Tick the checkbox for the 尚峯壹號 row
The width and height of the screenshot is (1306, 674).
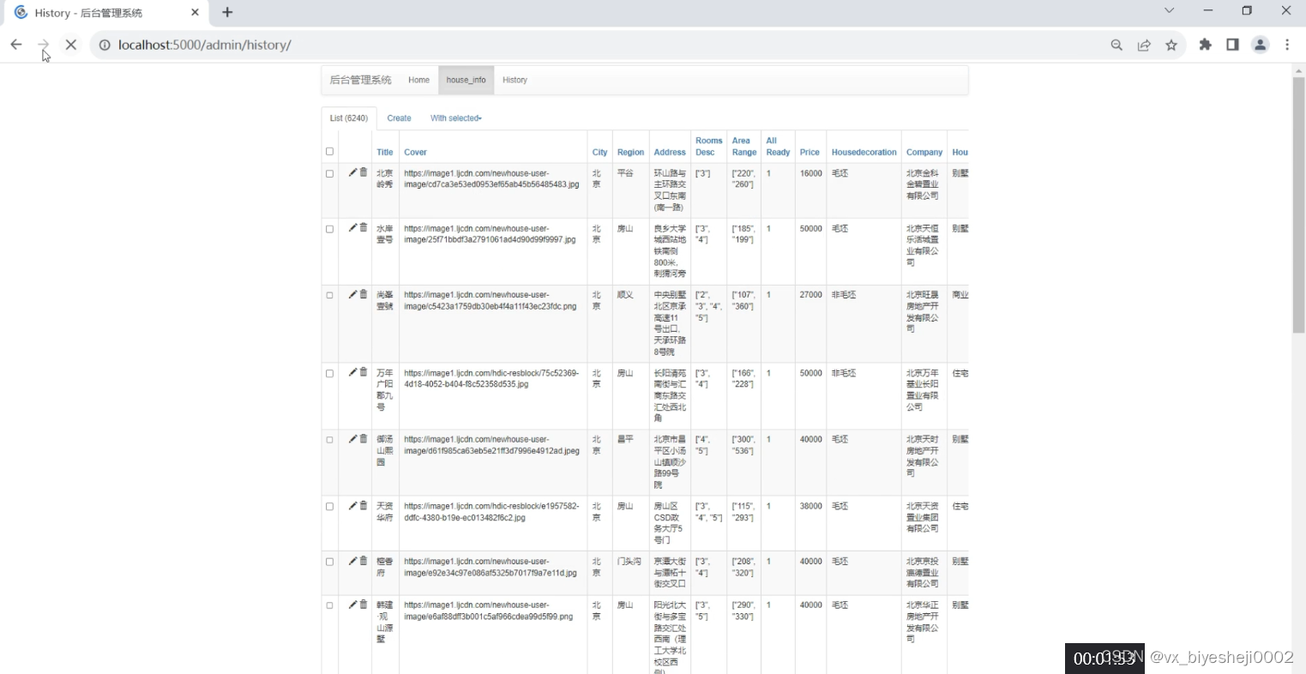pos(329,295)
